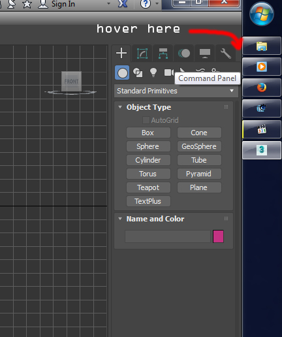Screen dimensions: 282x337
Task: Expand the Help dropdown arrow
Action: point(157,4)
